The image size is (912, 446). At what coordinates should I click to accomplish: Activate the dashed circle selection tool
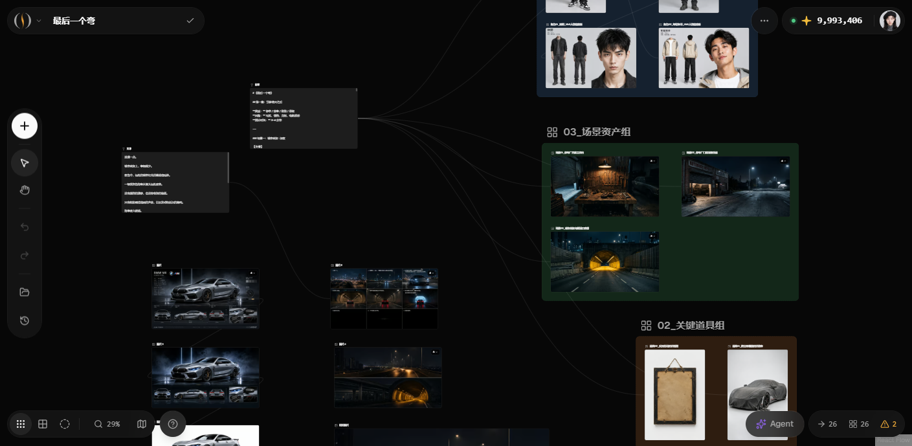65,424
